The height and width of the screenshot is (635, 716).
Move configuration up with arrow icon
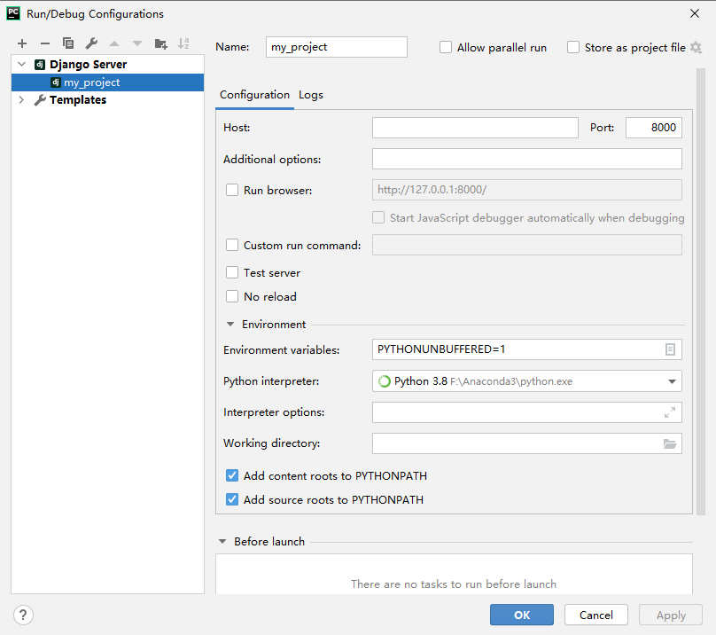click(x=114, y=43)
